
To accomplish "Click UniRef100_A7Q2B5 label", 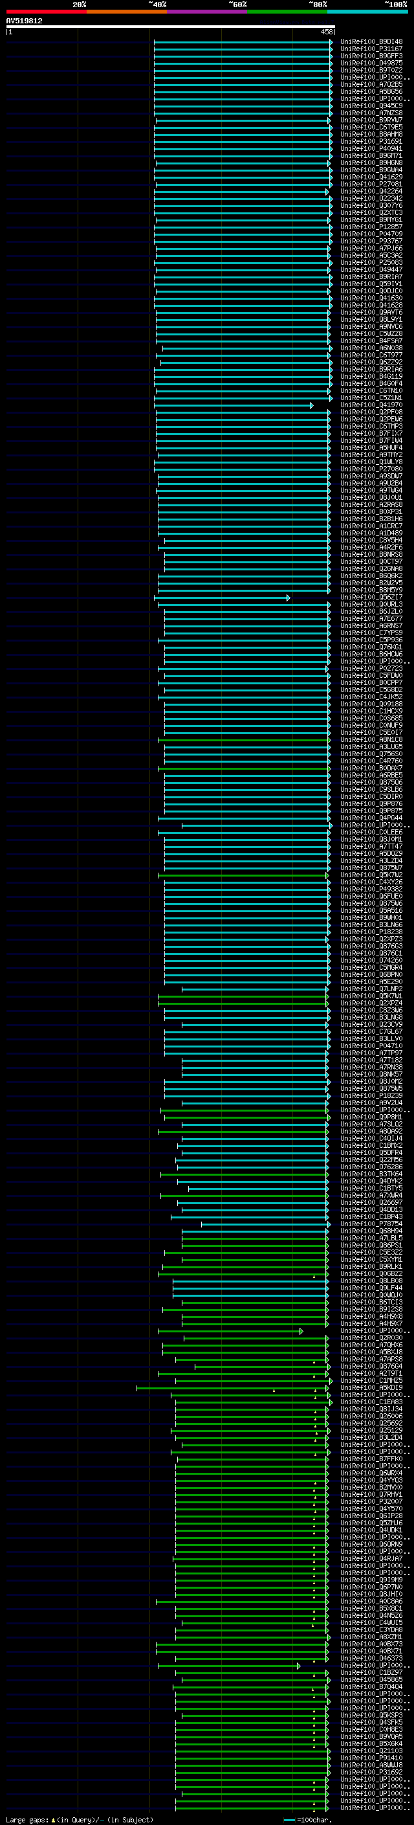I will click(371, 84).
